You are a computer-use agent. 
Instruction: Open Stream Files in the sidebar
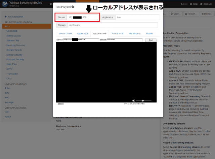(13, 40)
